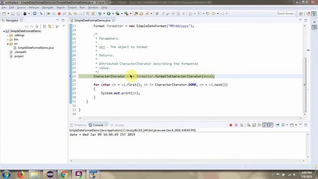Click the Back navigation yellow arrow icon
Screen dimensions: 318x179
tap(214, 13)
